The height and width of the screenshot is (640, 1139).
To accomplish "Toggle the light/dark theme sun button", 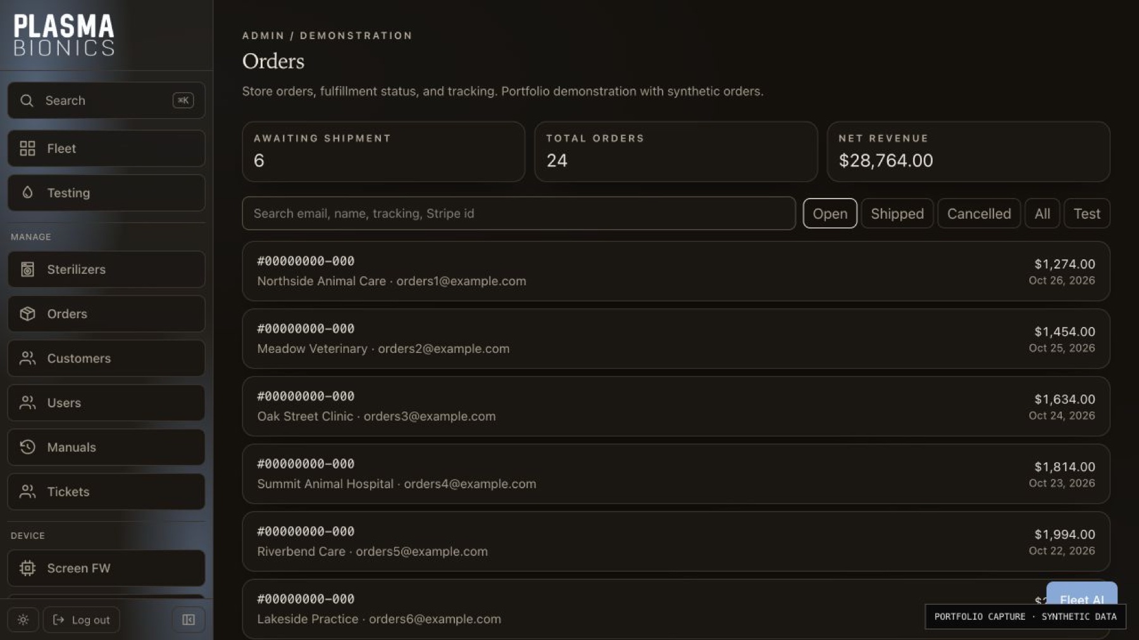I will (23, 620).
